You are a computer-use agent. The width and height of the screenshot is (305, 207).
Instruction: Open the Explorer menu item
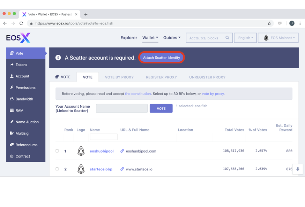click(x=129, y=38)
